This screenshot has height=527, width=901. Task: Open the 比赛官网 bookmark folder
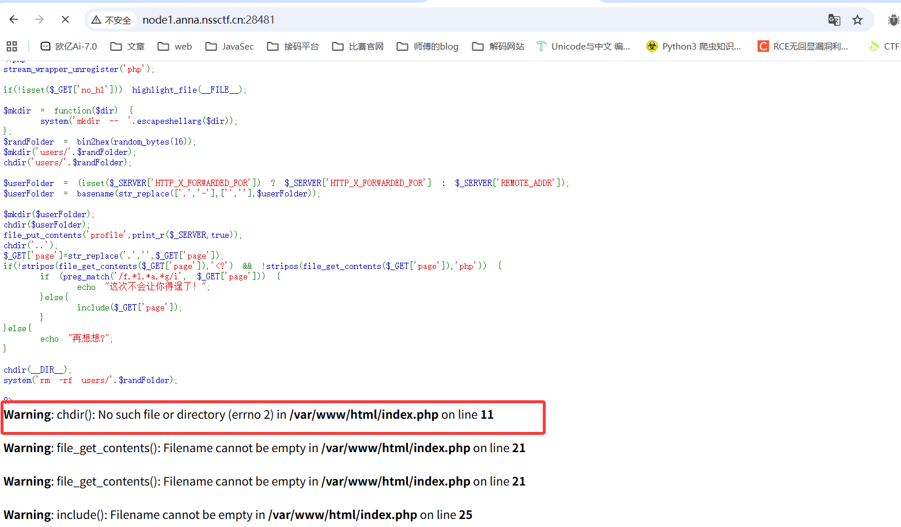pyautogui.click(x=358, y=46)
